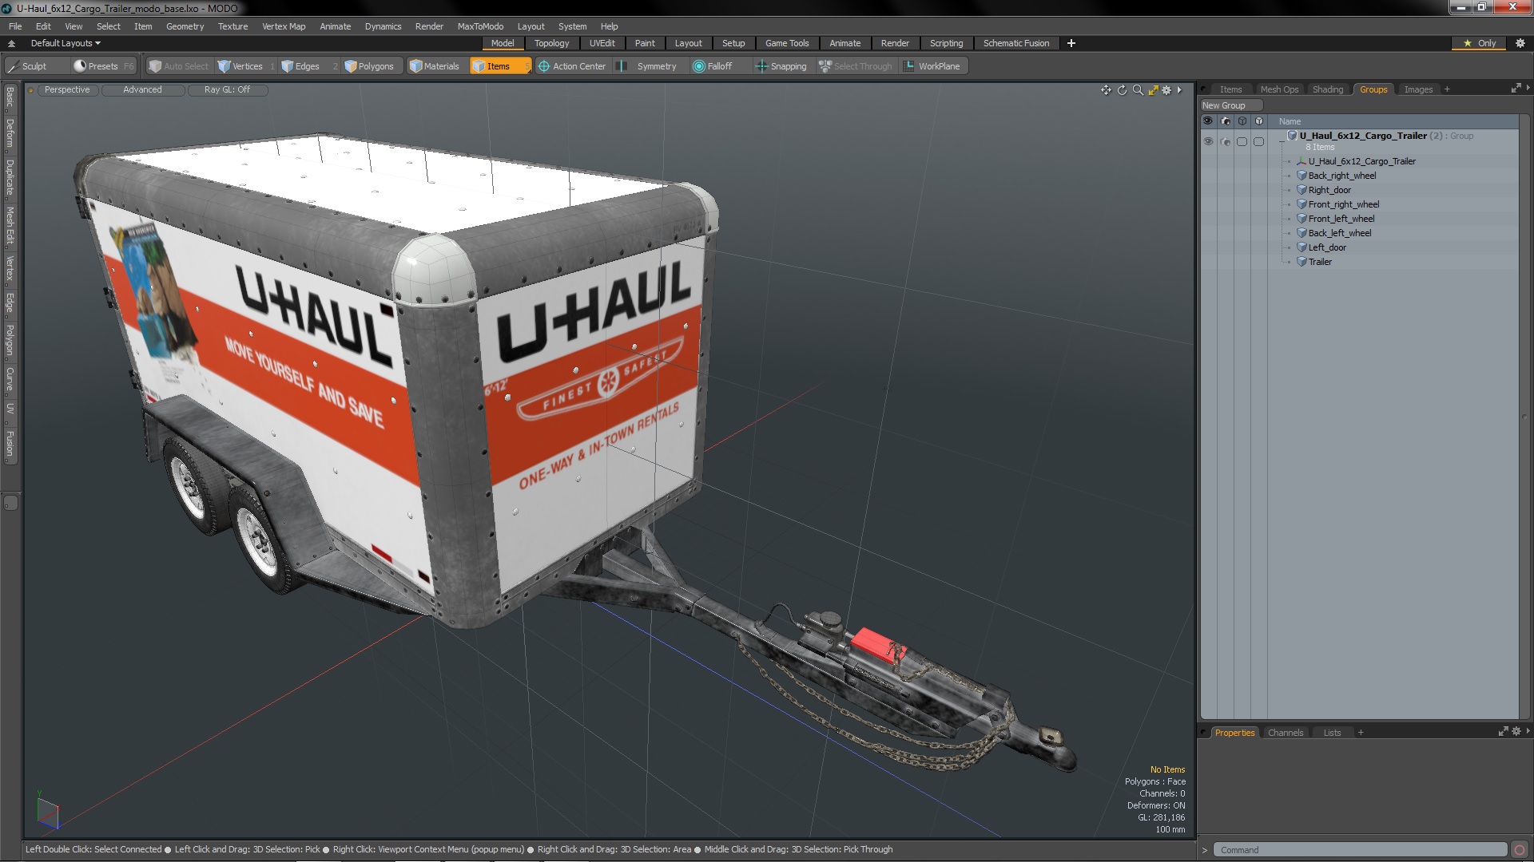Click the viewport rotate view icon
Viewport: 1534px width, 862px height.
coord(1122,90)
